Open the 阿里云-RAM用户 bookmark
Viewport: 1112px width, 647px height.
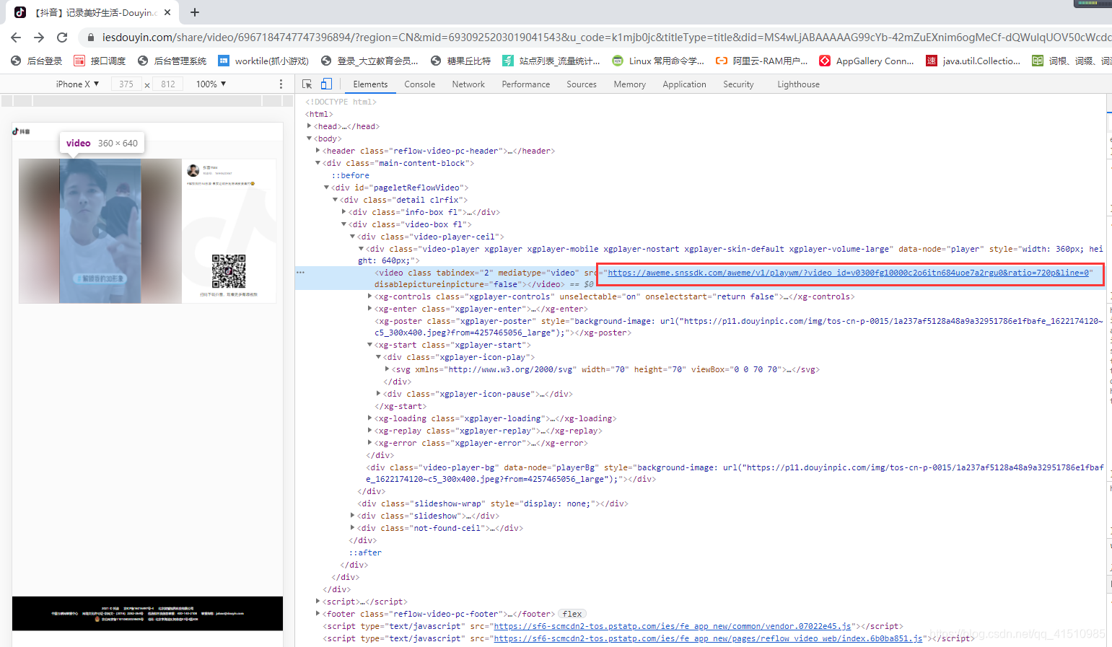click(x=762, y=61)
